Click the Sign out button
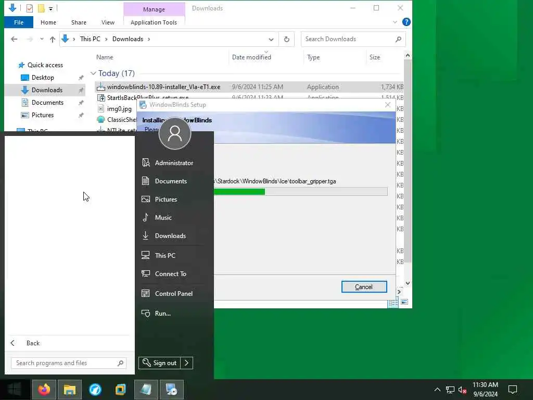Viewport: 533px width, 400px height. tap(159, 363)
